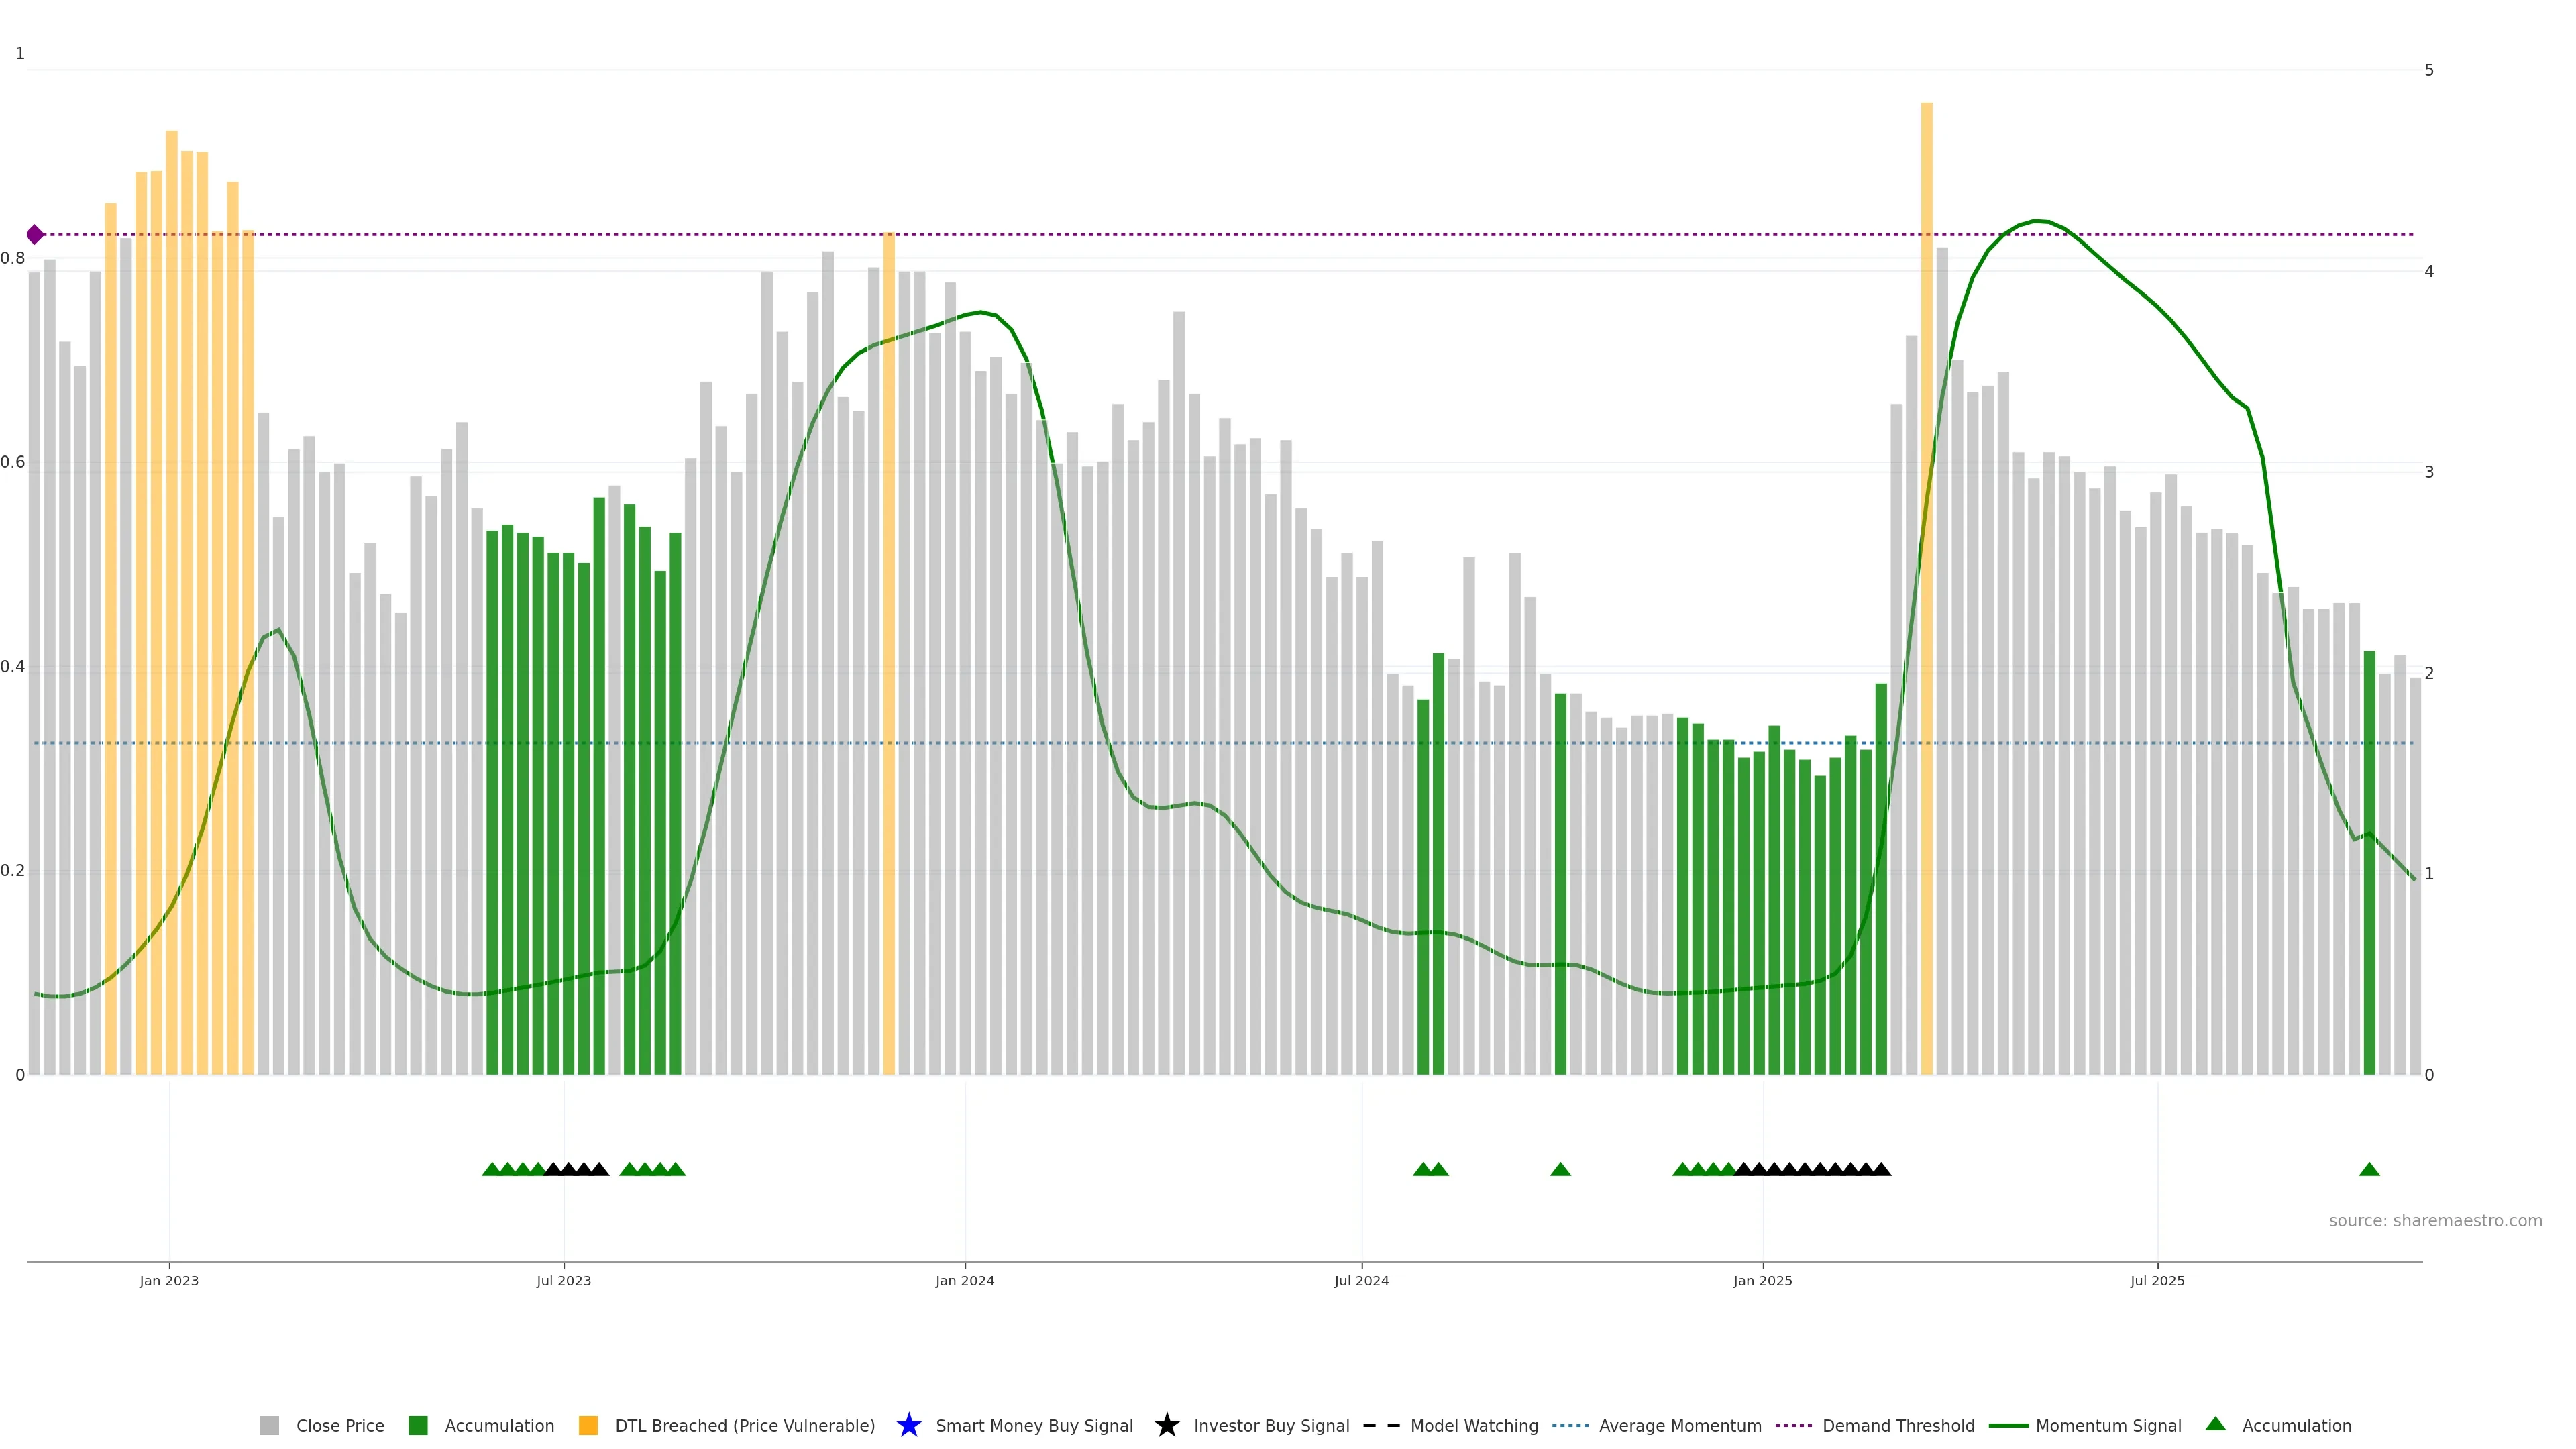Toggle the Demand Threshold legend label

tap(1898, 1425)
